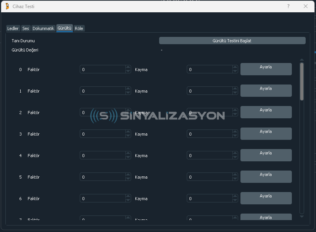316x232 pixels.
Task: Start noise test with Gürültü Testini Başlat
Action: 232,41
